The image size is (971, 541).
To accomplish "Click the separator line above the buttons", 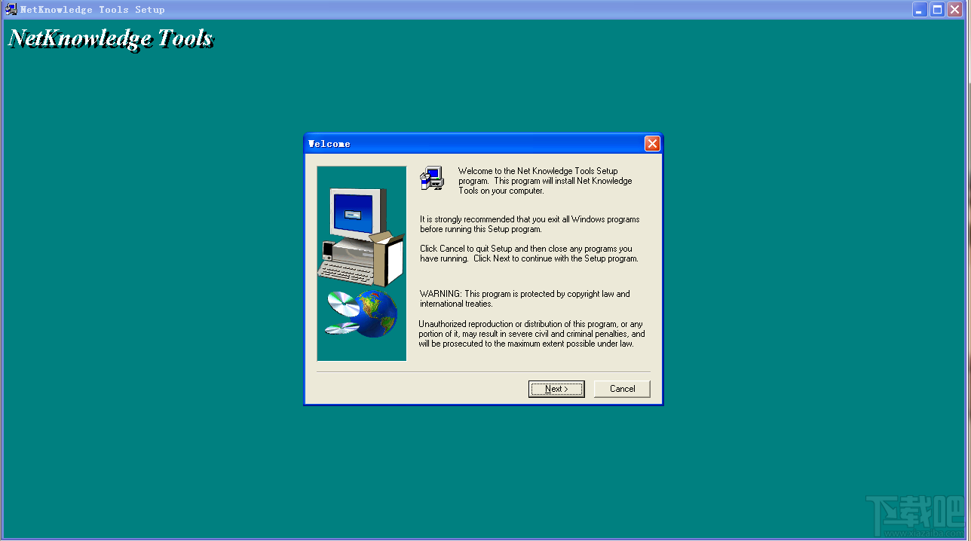I will click(482, 370).
